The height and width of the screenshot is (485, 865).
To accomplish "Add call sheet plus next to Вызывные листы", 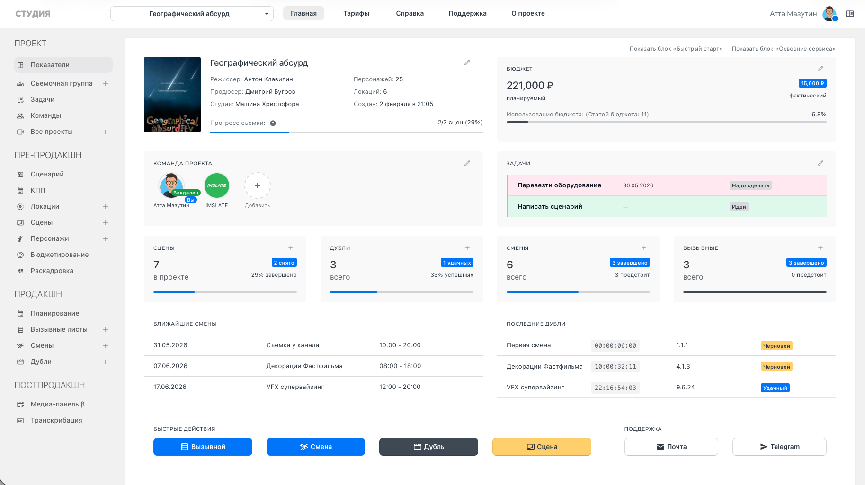I will click(x=106, y=330).
